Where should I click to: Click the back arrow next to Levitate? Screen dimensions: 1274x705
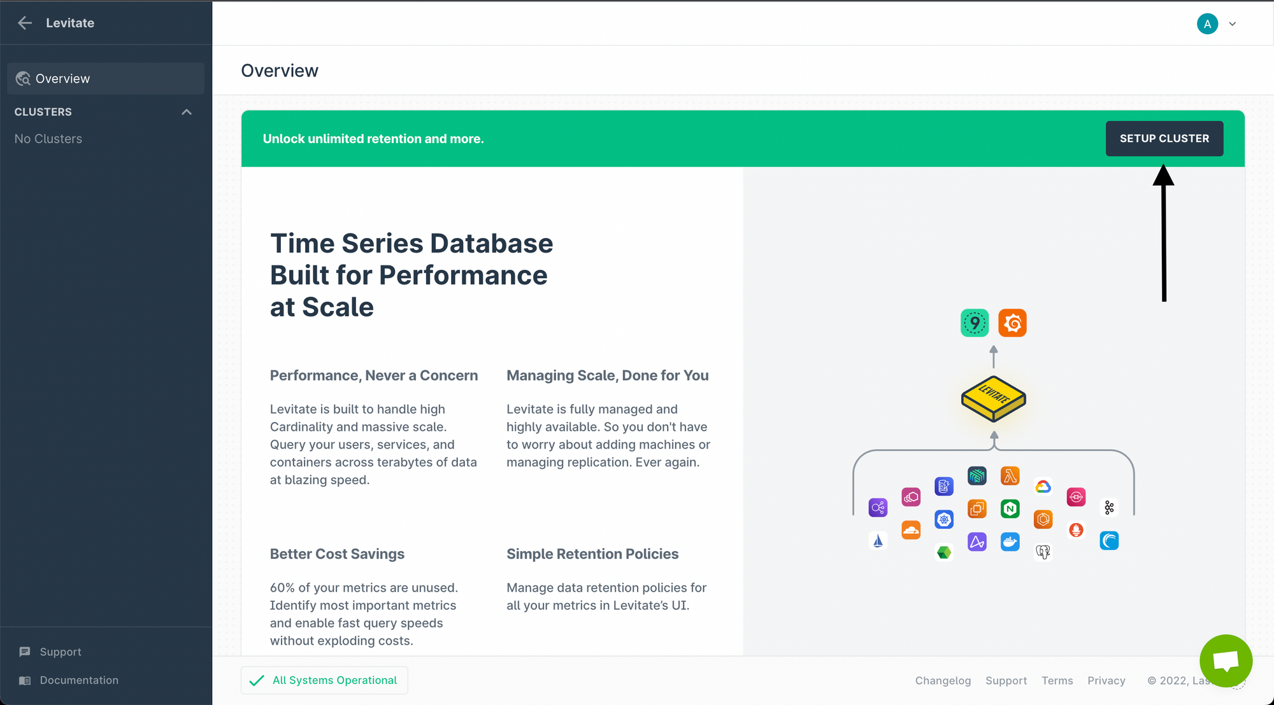pyautogui.click(x=25, y=23)
